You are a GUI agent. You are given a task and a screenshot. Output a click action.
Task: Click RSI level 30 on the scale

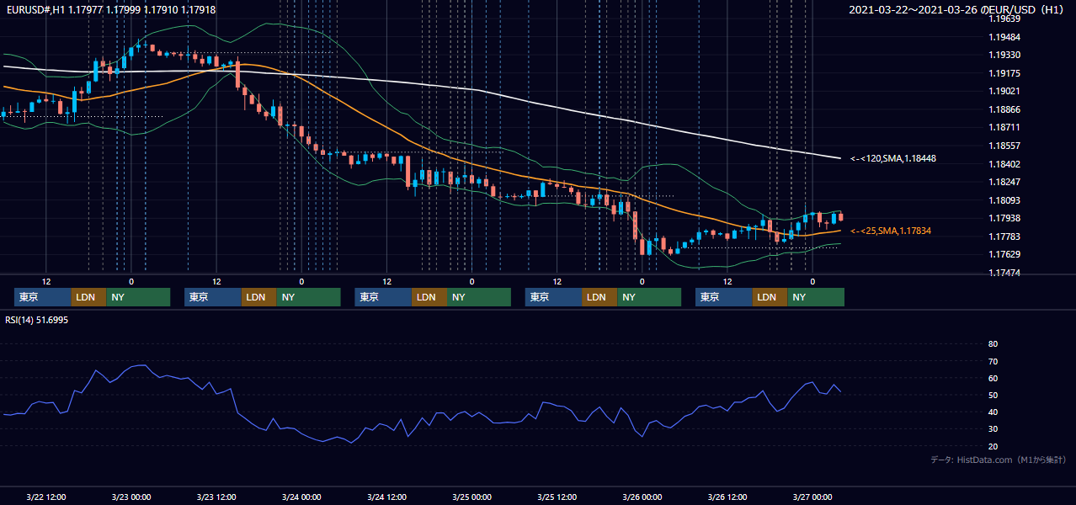(x=993, y=429)
